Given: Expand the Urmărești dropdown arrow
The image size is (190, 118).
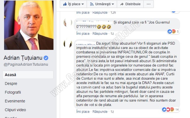Looking at the screenshot, I should pos(113,4).
